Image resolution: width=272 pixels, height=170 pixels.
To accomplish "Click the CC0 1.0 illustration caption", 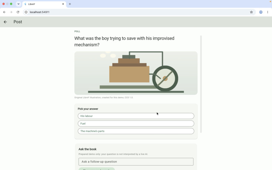I will click(x=104, y=97).
